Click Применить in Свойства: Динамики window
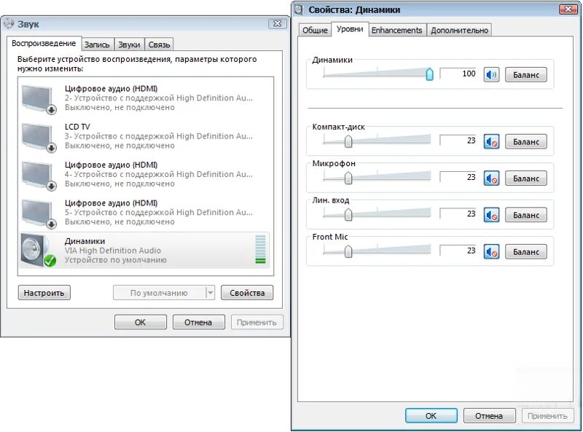 click(548, 415)
